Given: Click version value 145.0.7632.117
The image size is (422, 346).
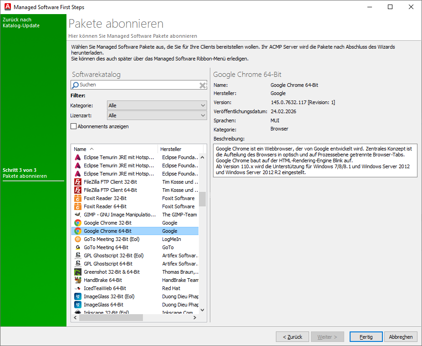Looking at the screenshot, I should coord(289,102).
